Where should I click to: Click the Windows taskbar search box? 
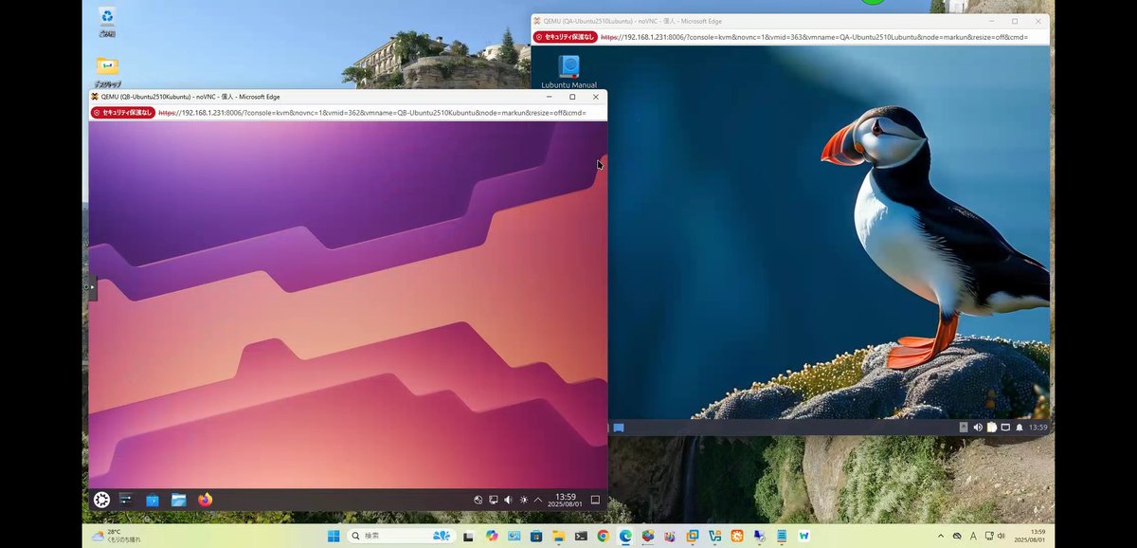pyautogui.click(x=403, y=536)
